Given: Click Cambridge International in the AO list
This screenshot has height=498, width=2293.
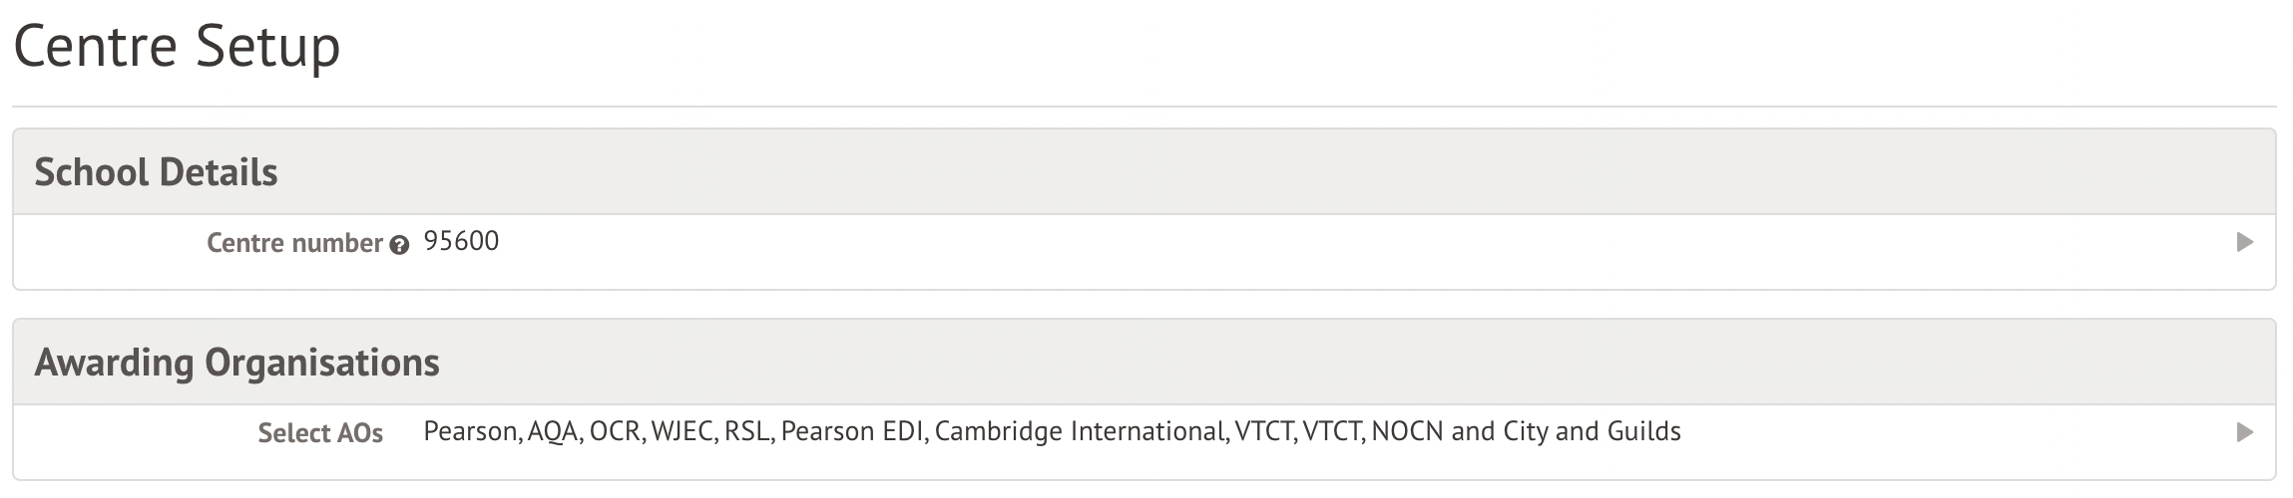Looking at the screenshot, I should click(1078, 431).
